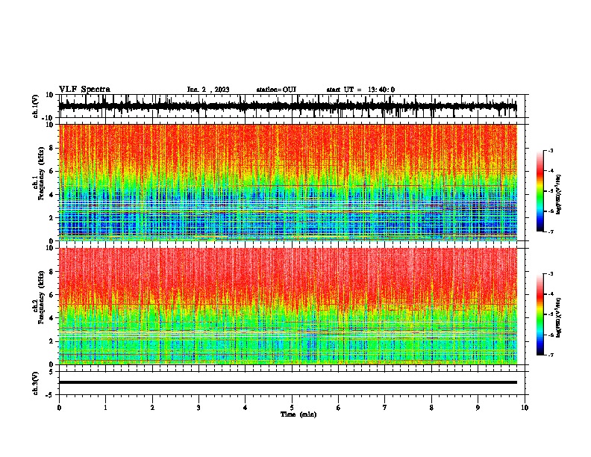The width and height of the screenshot is (591, 457).
Task: Click the '-3' label on ch.1 colorbar
Action: pos(550,151)
